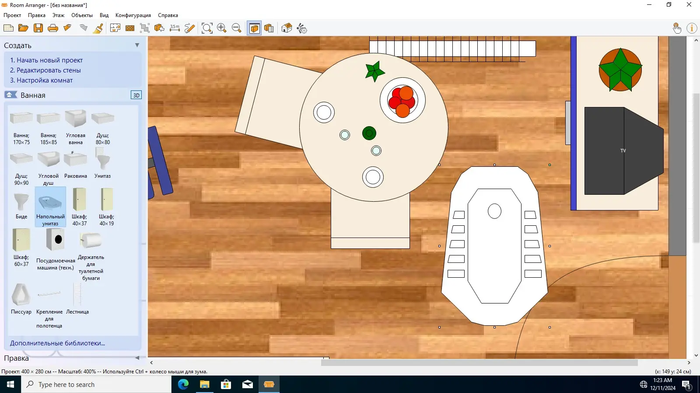This screenshot has width=700, height=393.
Task: Open the info icon at top right
Action: (x=692, y=28)
